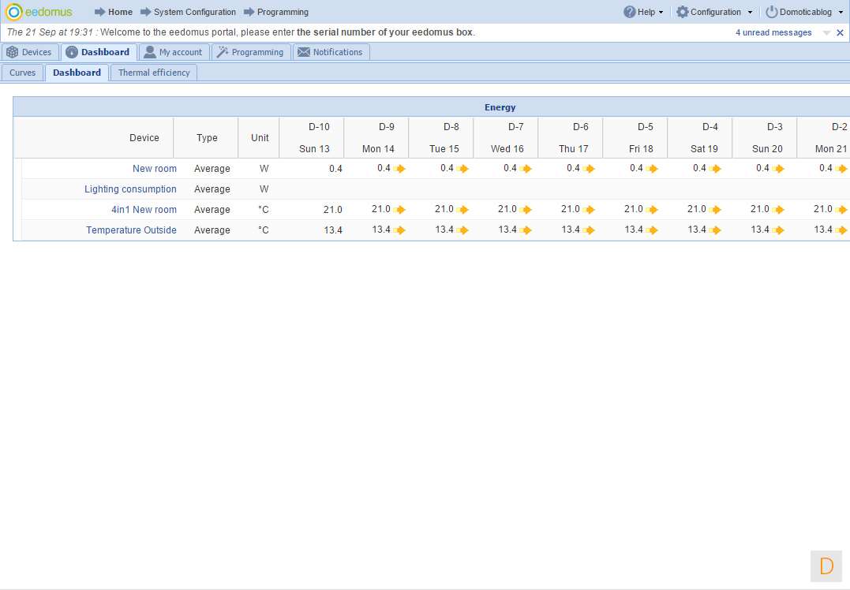Click the orange D icon in the corner
The width and height of the screenshot is (850, 590).
click(x=826, y=566)
